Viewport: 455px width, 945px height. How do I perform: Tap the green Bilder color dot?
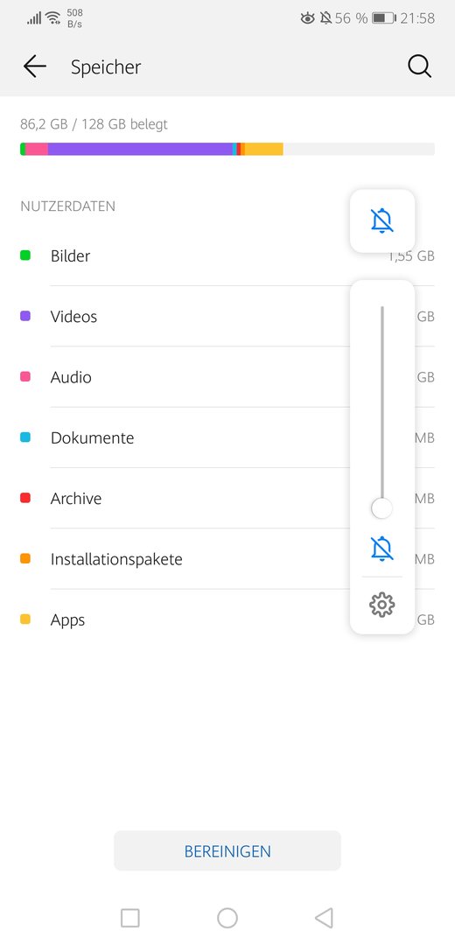pyautogui.click(x=25, y=255)
